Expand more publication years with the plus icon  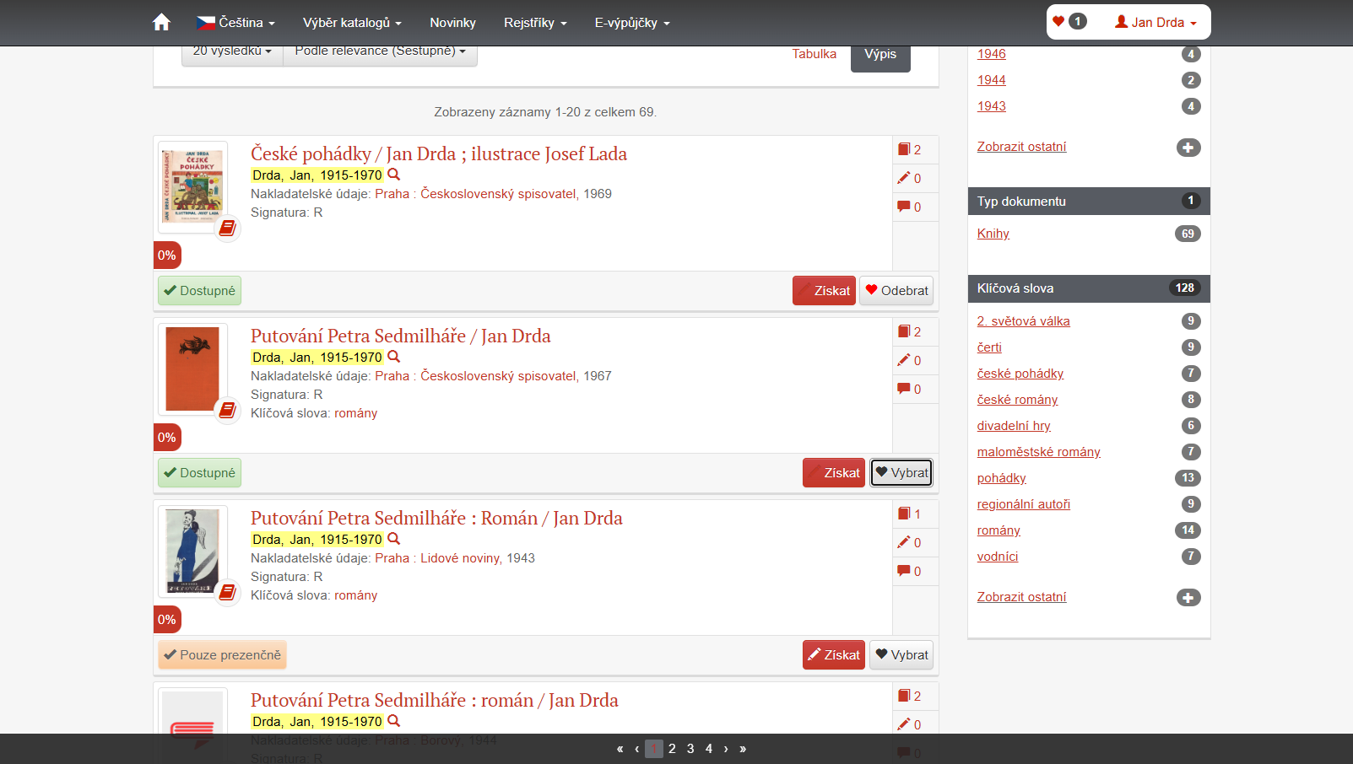pyautogui.click(x=1188, y=148)
